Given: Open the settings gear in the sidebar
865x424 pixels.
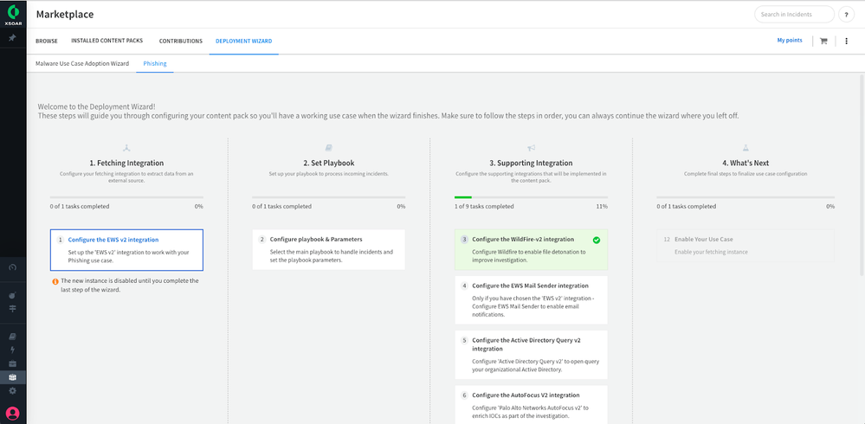Looking at the screenshot, I should pyautogui.click(x=13, y=390).
